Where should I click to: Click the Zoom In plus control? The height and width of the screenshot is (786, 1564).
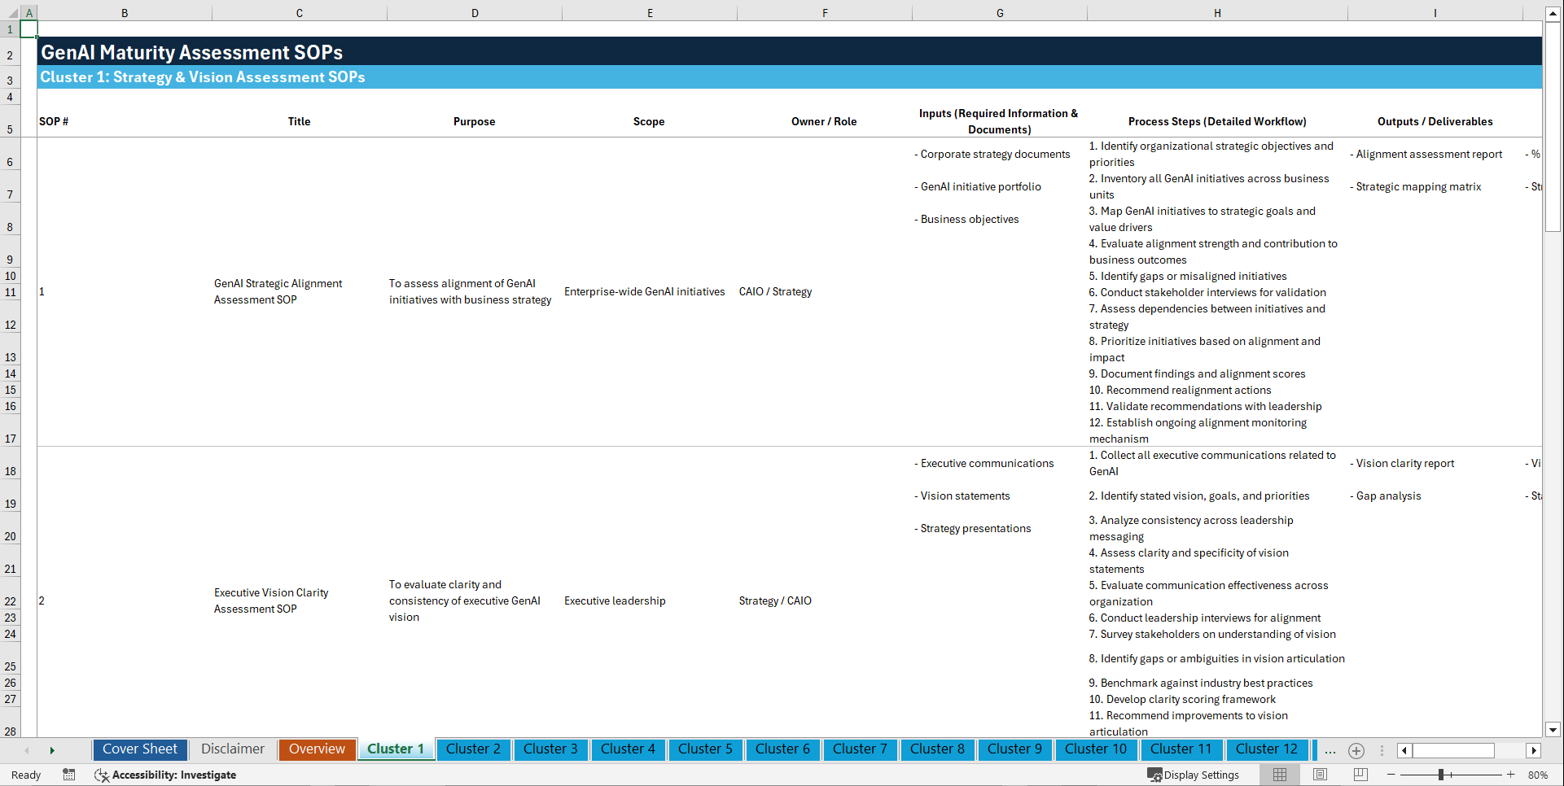pyautogui.click(x=1512, y=775)
